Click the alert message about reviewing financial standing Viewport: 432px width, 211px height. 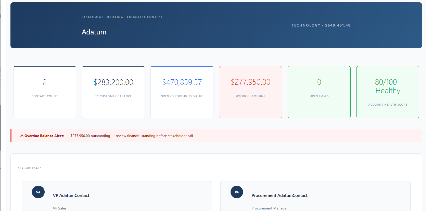(132, 136)
